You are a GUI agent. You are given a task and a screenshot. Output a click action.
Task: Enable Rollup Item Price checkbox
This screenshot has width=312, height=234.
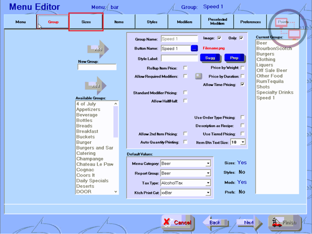click(185, 68)
